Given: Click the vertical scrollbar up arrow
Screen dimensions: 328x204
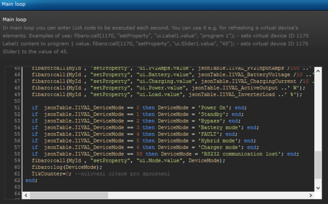Looking at the screenshot, I should point(318,71).
